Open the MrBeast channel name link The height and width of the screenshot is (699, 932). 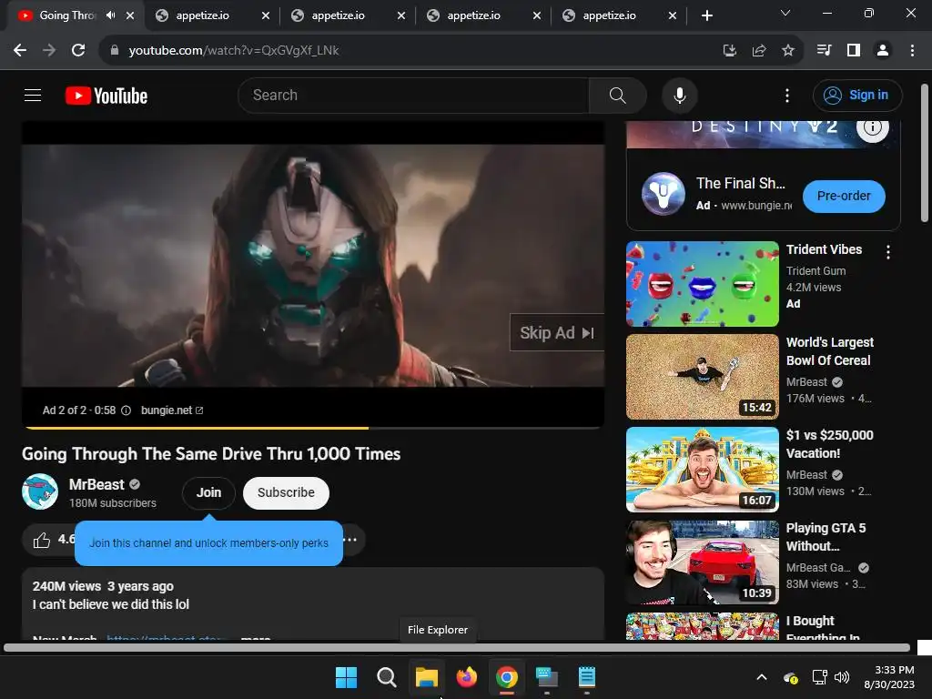(96, 484)
